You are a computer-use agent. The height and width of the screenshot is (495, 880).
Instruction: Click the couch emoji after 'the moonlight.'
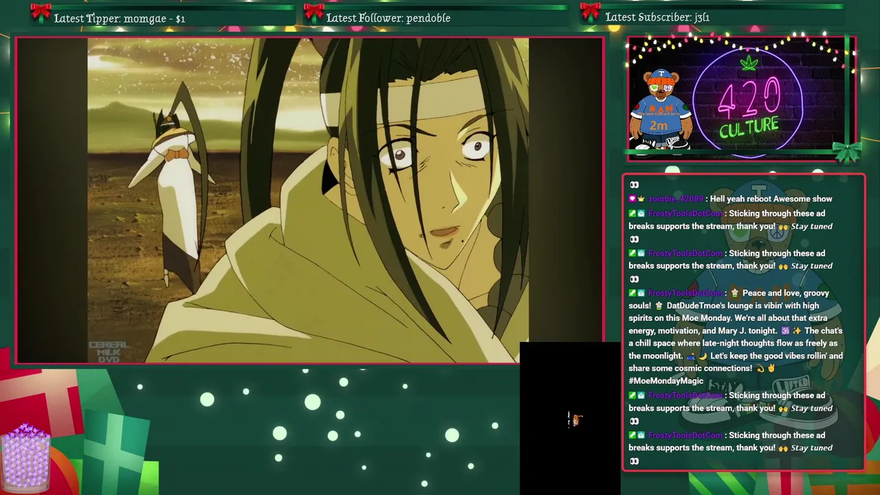click(x=691, y=356)
